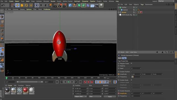Click the Play Forward button
The height and width of the screenshot is (100, 177).
point(69,82)
